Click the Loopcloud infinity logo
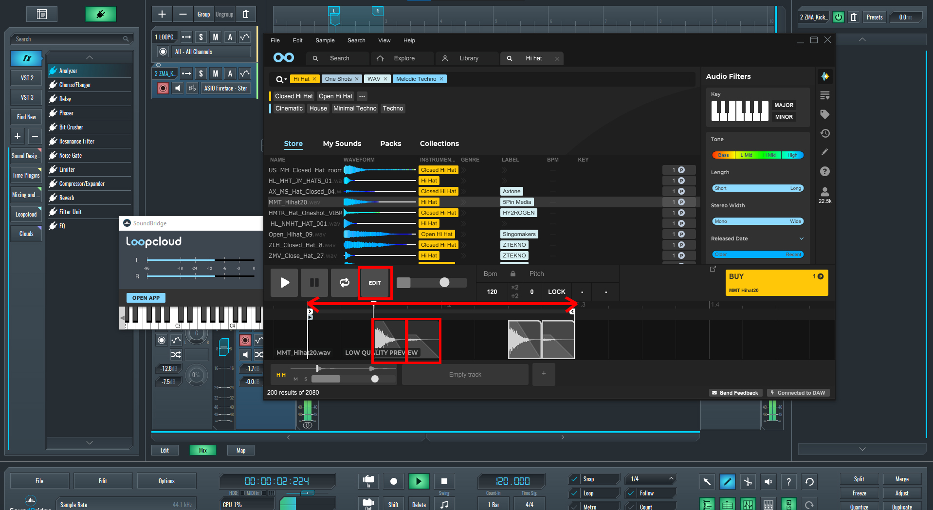Image resolution: width=933 pixels, height=510 pixels. [284, 58]
